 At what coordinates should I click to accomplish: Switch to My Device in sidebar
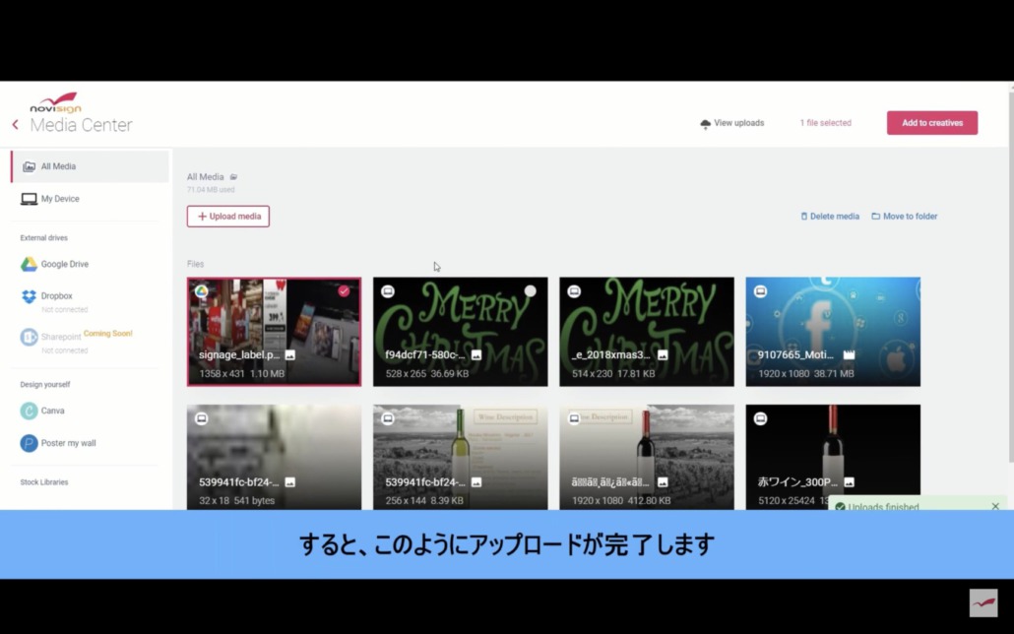click(x=59, y=199)
